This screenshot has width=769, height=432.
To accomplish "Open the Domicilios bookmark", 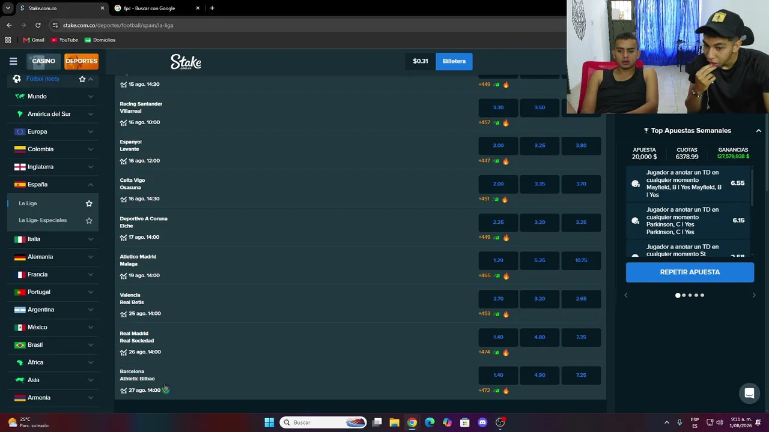I will coord(100,40).
